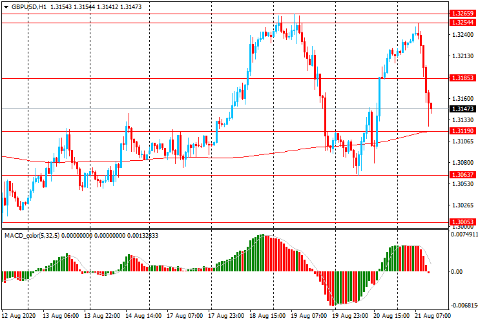Viewport: 478px width, 323px height.
Task: Click the 18 Aug 15:00 time label
Action: (267, 316)
